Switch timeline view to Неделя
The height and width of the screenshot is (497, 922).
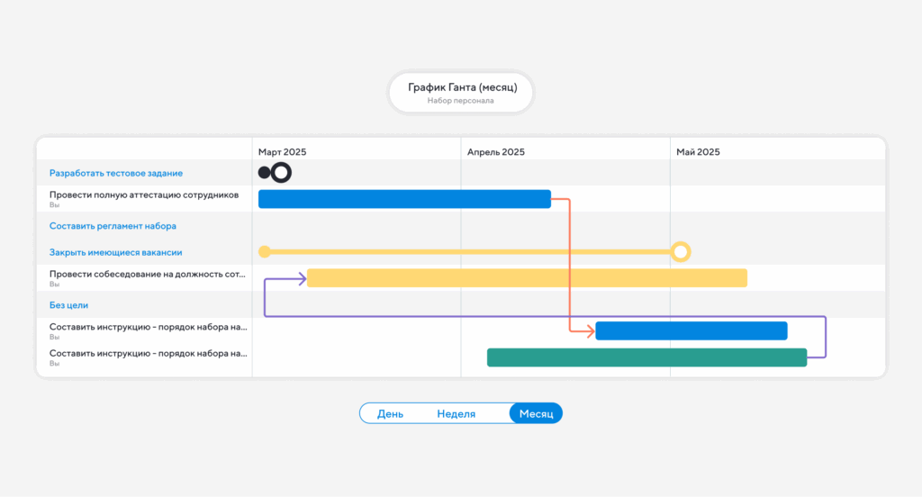point(456,413)
